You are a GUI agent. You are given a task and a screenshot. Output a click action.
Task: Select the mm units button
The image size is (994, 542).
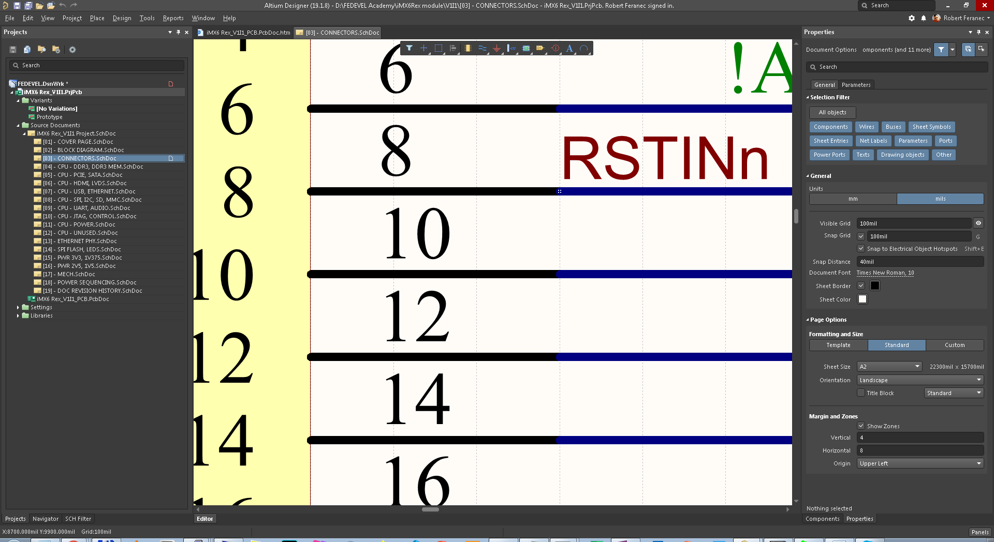(853, 199)
